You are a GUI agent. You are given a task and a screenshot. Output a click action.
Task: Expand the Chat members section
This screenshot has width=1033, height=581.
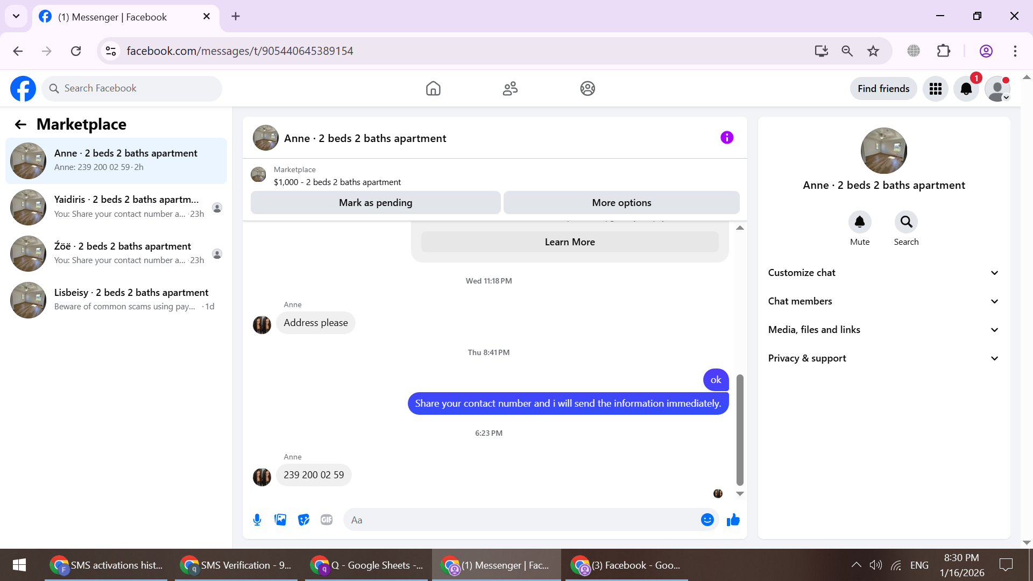[883, 301]
